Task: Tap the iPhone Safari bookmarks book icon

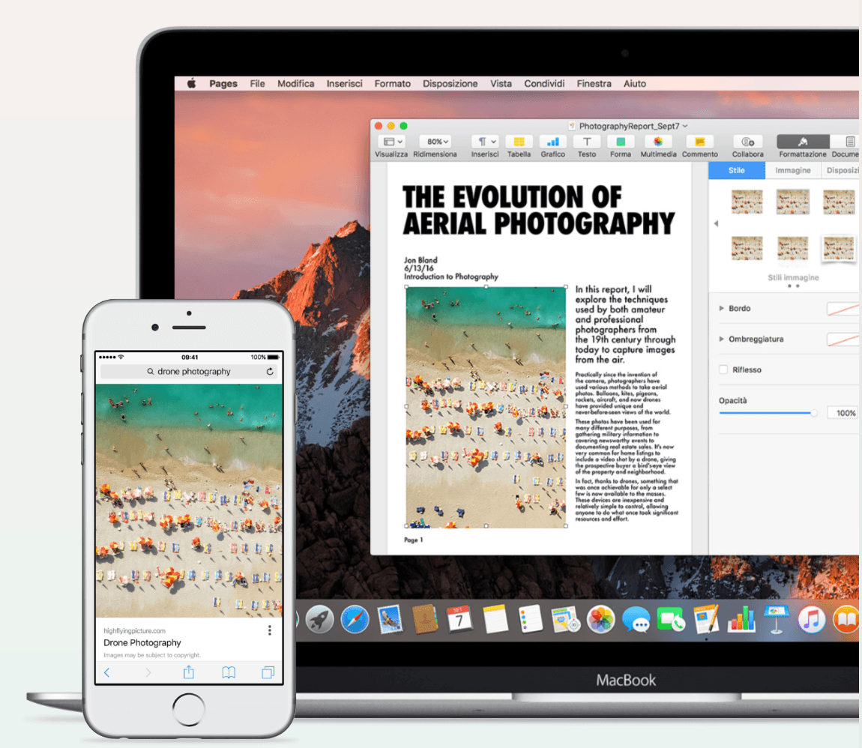Action: click(229, 672)
